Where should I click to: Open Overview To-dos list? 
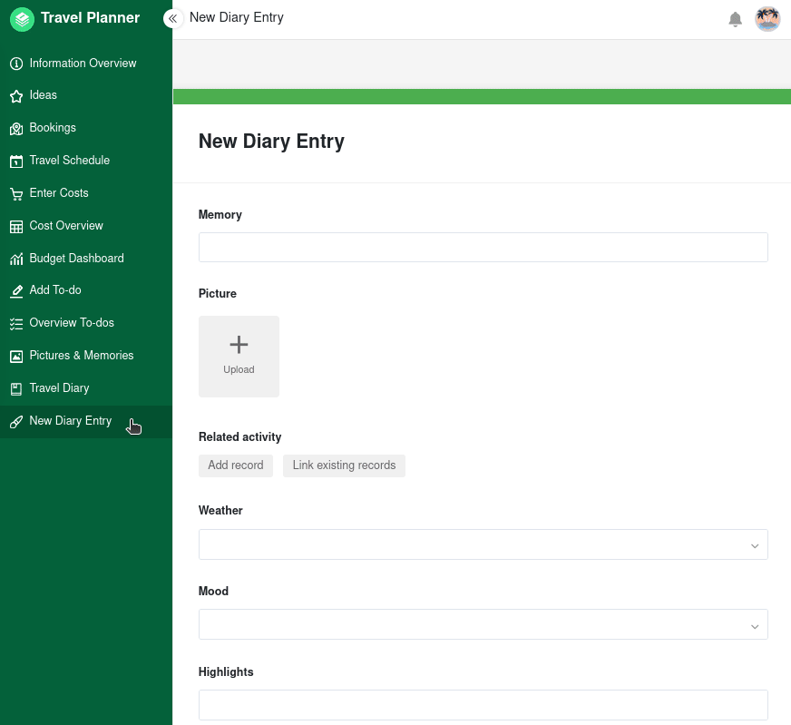click(x=86, y=323)
